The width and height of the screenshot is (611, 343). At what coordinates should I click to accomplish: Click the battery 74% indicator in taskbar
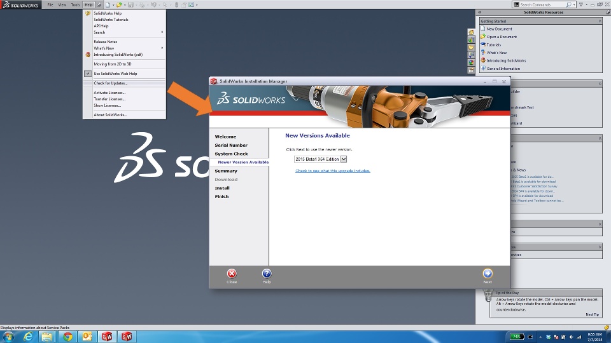click(x=517, y=337)
